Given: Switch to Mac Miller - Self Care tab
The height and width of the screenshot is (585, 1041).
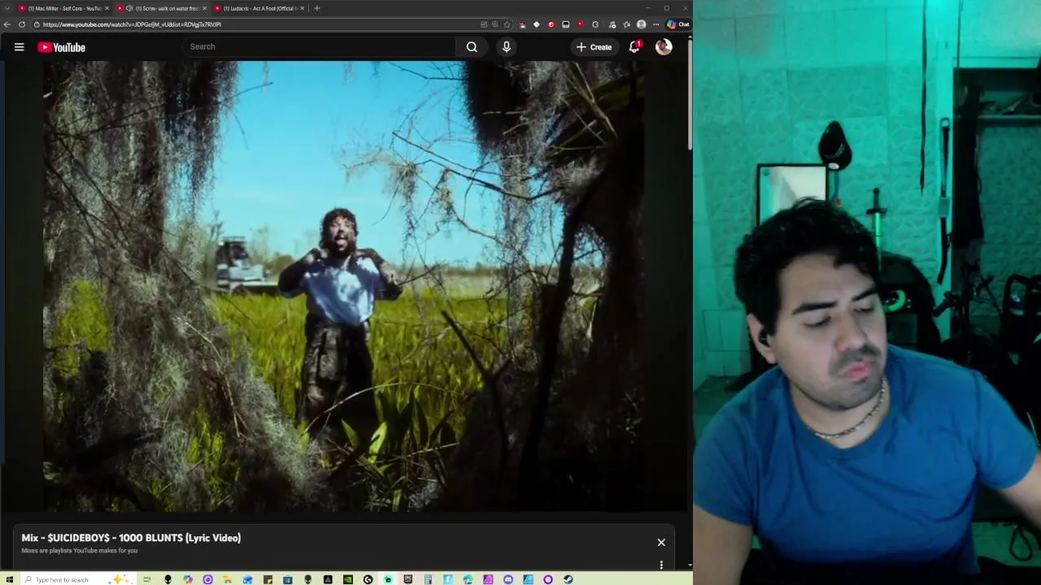Looking at the screenshot, I should tap(64, 8).
